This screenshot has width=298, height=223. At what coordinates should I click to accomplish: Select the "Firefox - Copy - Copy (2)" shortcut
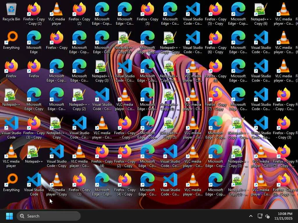[34, 14]
